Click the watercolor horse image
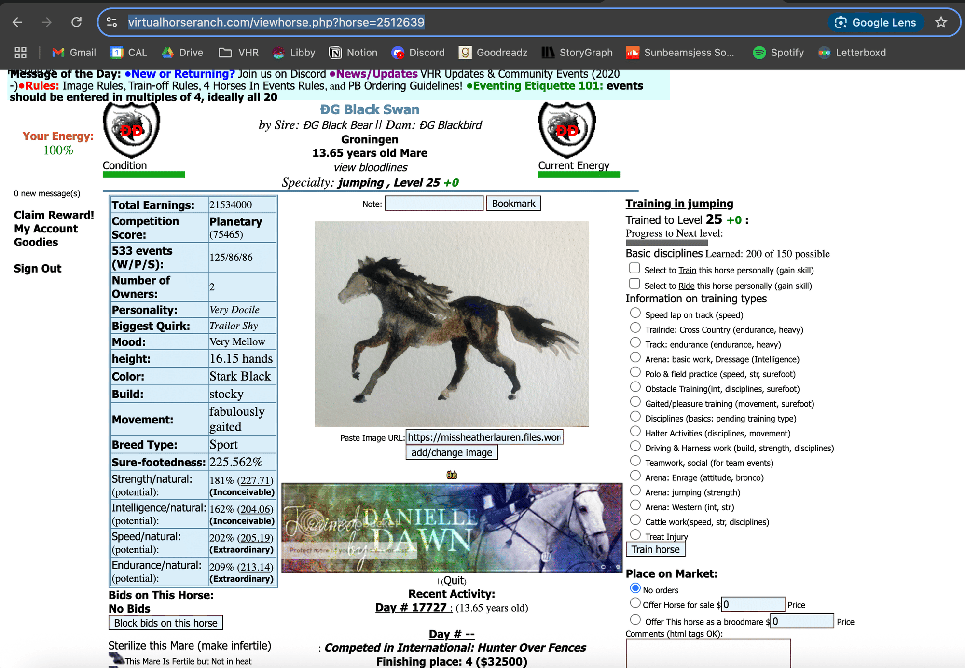Viewport: 965px width, 668px height. click(452, 324)
